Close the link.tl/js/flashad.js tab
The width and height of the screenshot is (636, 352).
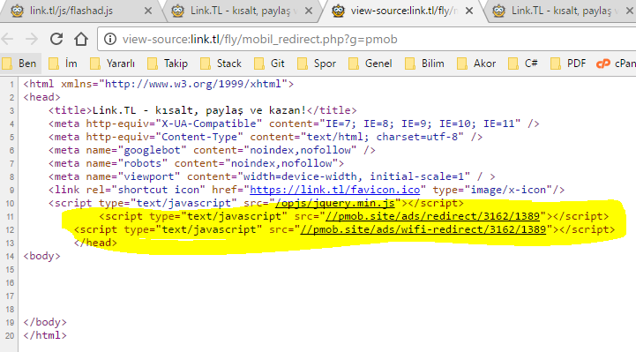(x=148, y=11)
